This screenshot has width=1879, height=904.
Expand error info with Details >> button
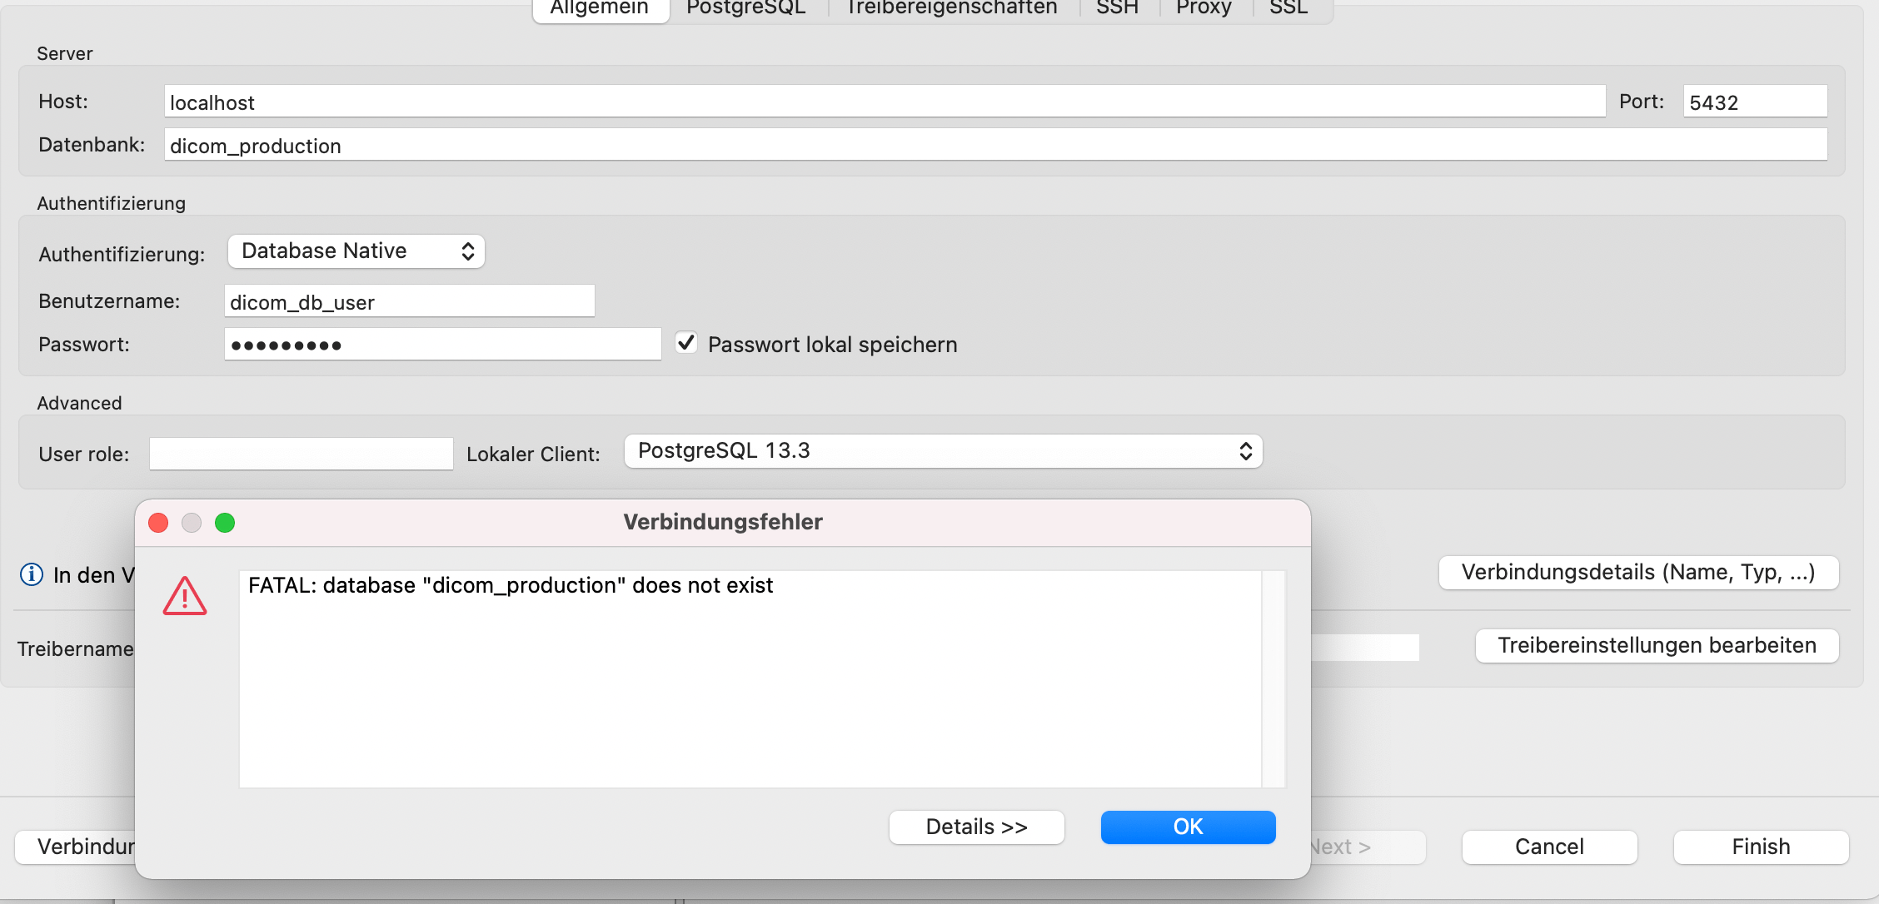pos(976,827)
